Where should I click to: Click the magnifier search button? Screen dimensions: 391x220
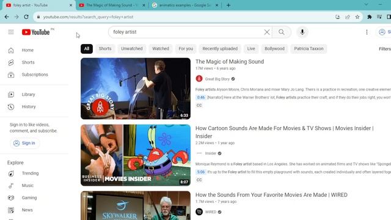pyautogui.click(x=282, y=32)
